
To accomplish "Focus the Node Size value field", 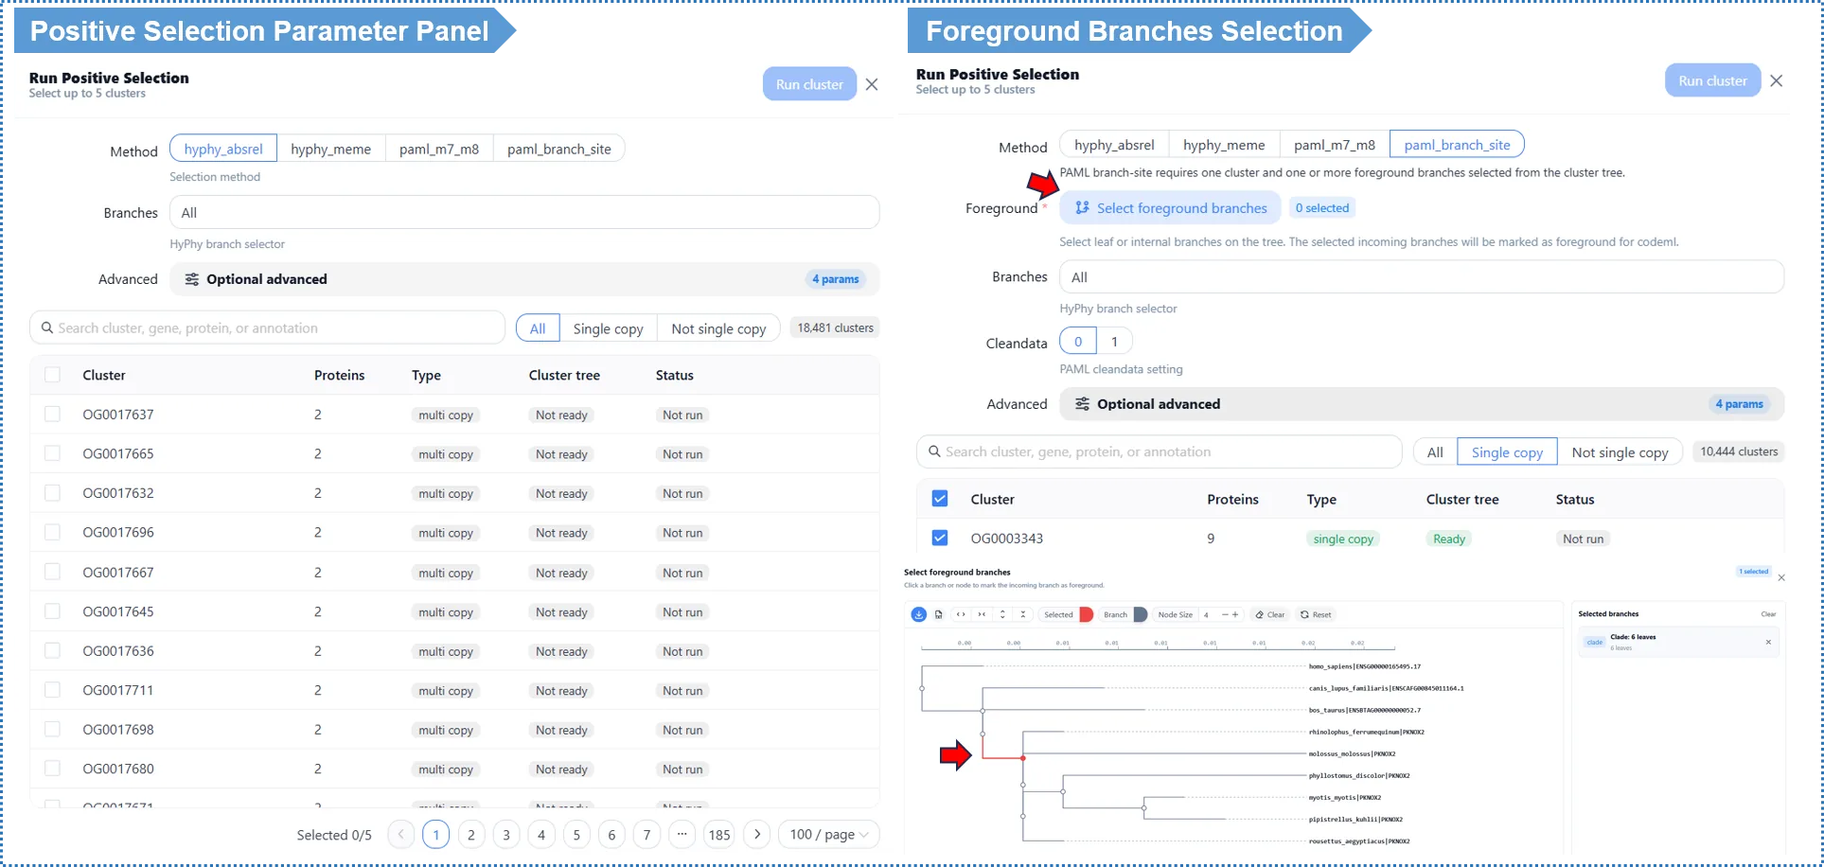I will point(1208,614).
